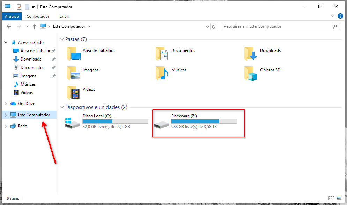Open the Vídeos folder
The height and width of the screenshot is (205, 347).
[x=73, y=93]
